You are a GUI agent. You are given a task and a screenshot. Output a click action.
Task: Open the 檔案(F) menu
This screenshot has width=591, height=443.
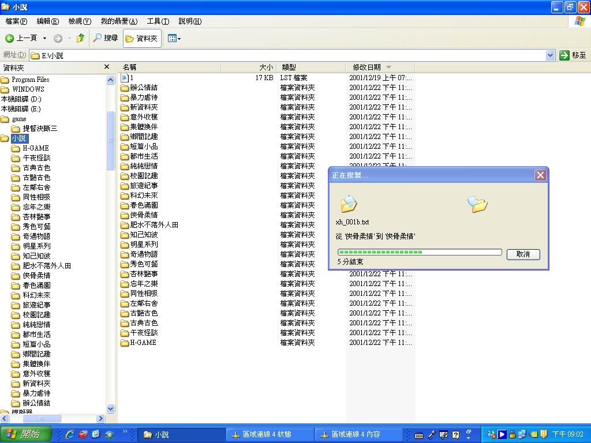[16, 21]
